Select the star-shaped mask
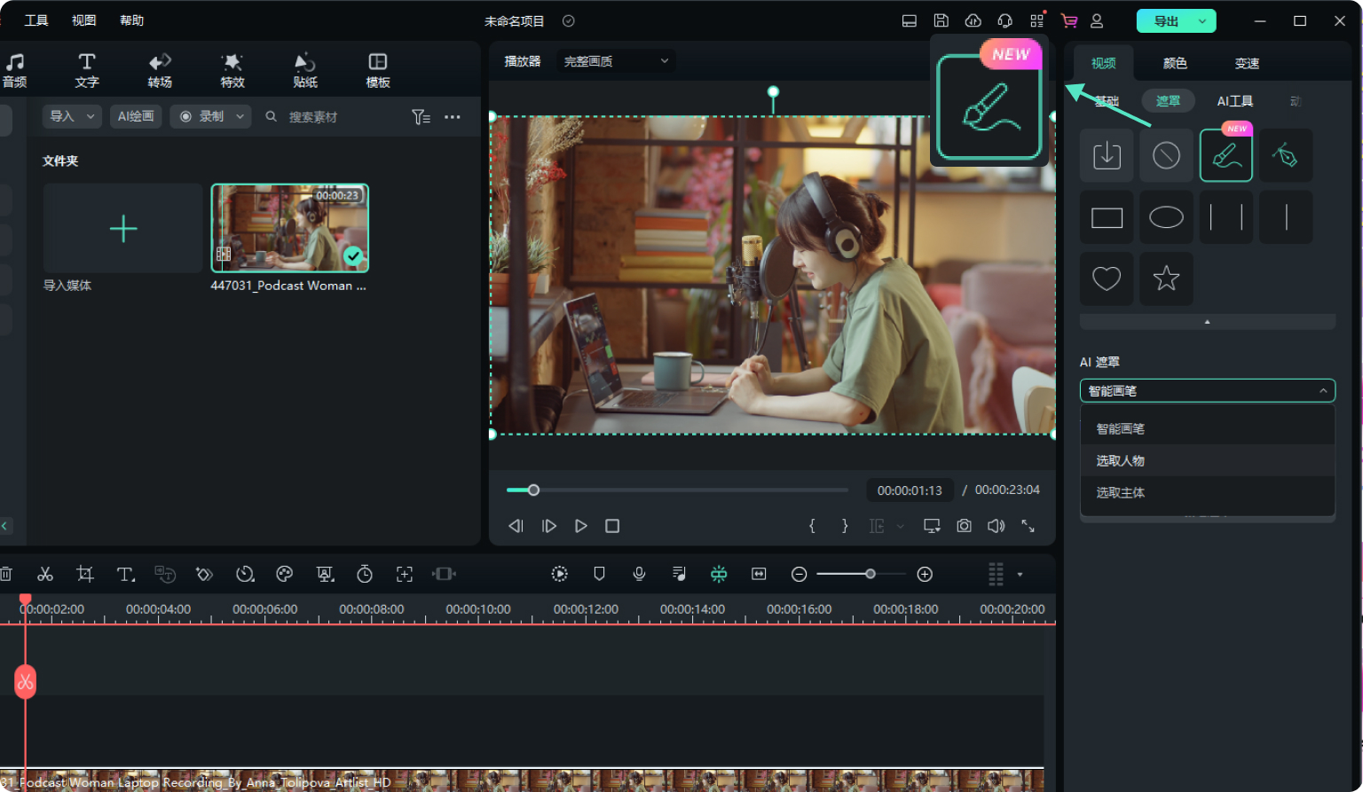 tap(1166, 278)
